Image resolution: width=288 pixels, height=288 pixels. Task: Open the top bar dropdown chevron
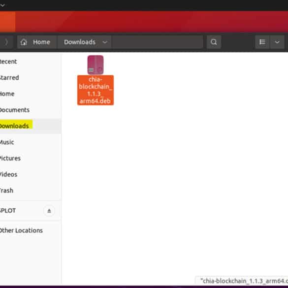coord(2,5)
